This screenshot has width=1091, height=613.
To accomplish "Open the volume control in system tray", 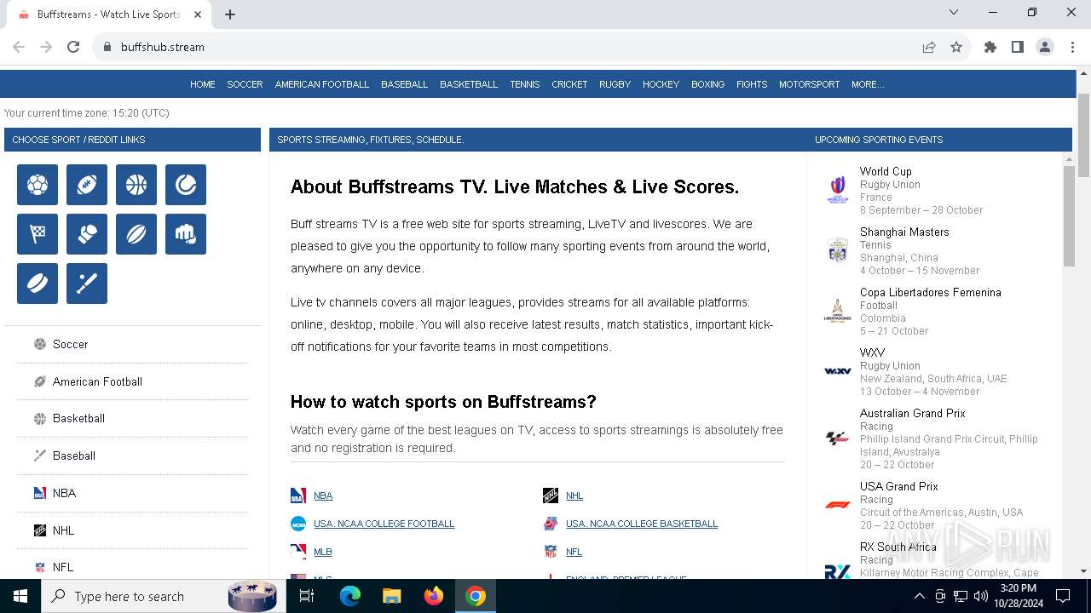I will click(981, 596).
